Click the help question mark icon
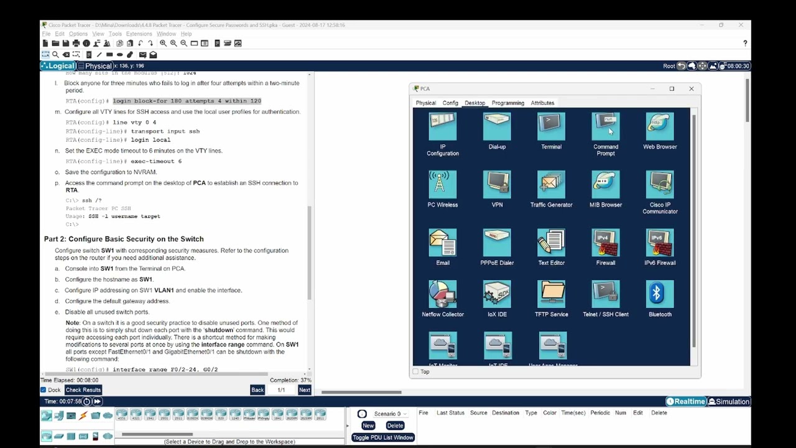This screenshot has width=796, height=448. click(745, 44)
